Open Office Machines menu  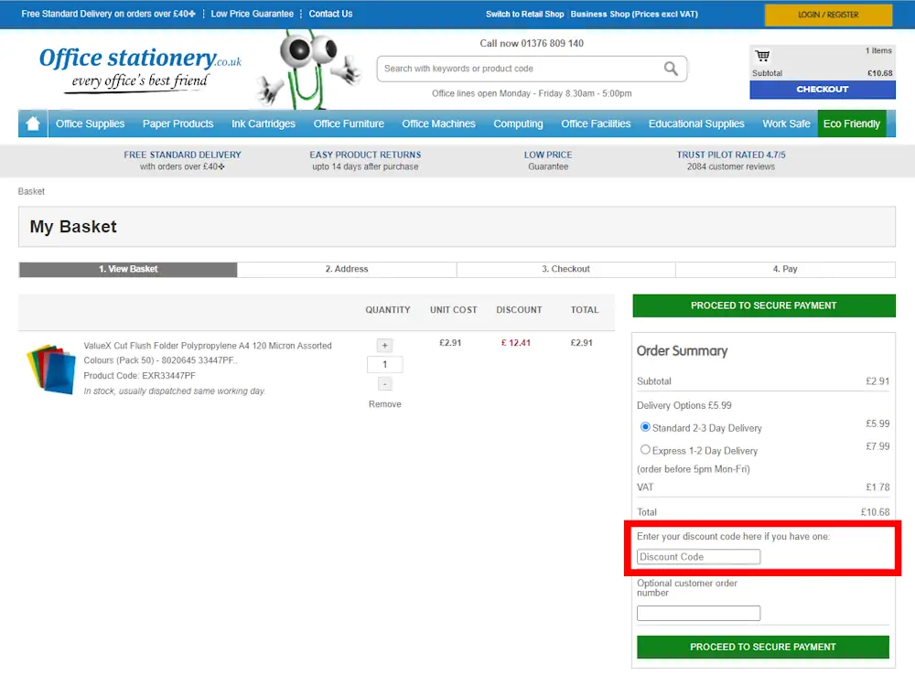438,123
